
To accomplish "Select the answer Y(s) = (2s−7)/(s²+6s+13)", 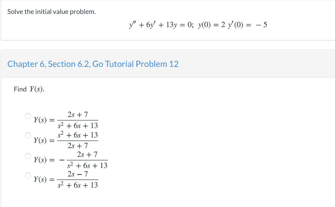I will coord(28,175).
